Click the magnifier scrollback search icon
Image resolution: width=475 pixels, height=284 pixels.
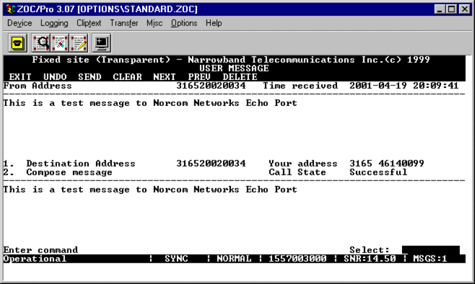(x=41, y=43)
